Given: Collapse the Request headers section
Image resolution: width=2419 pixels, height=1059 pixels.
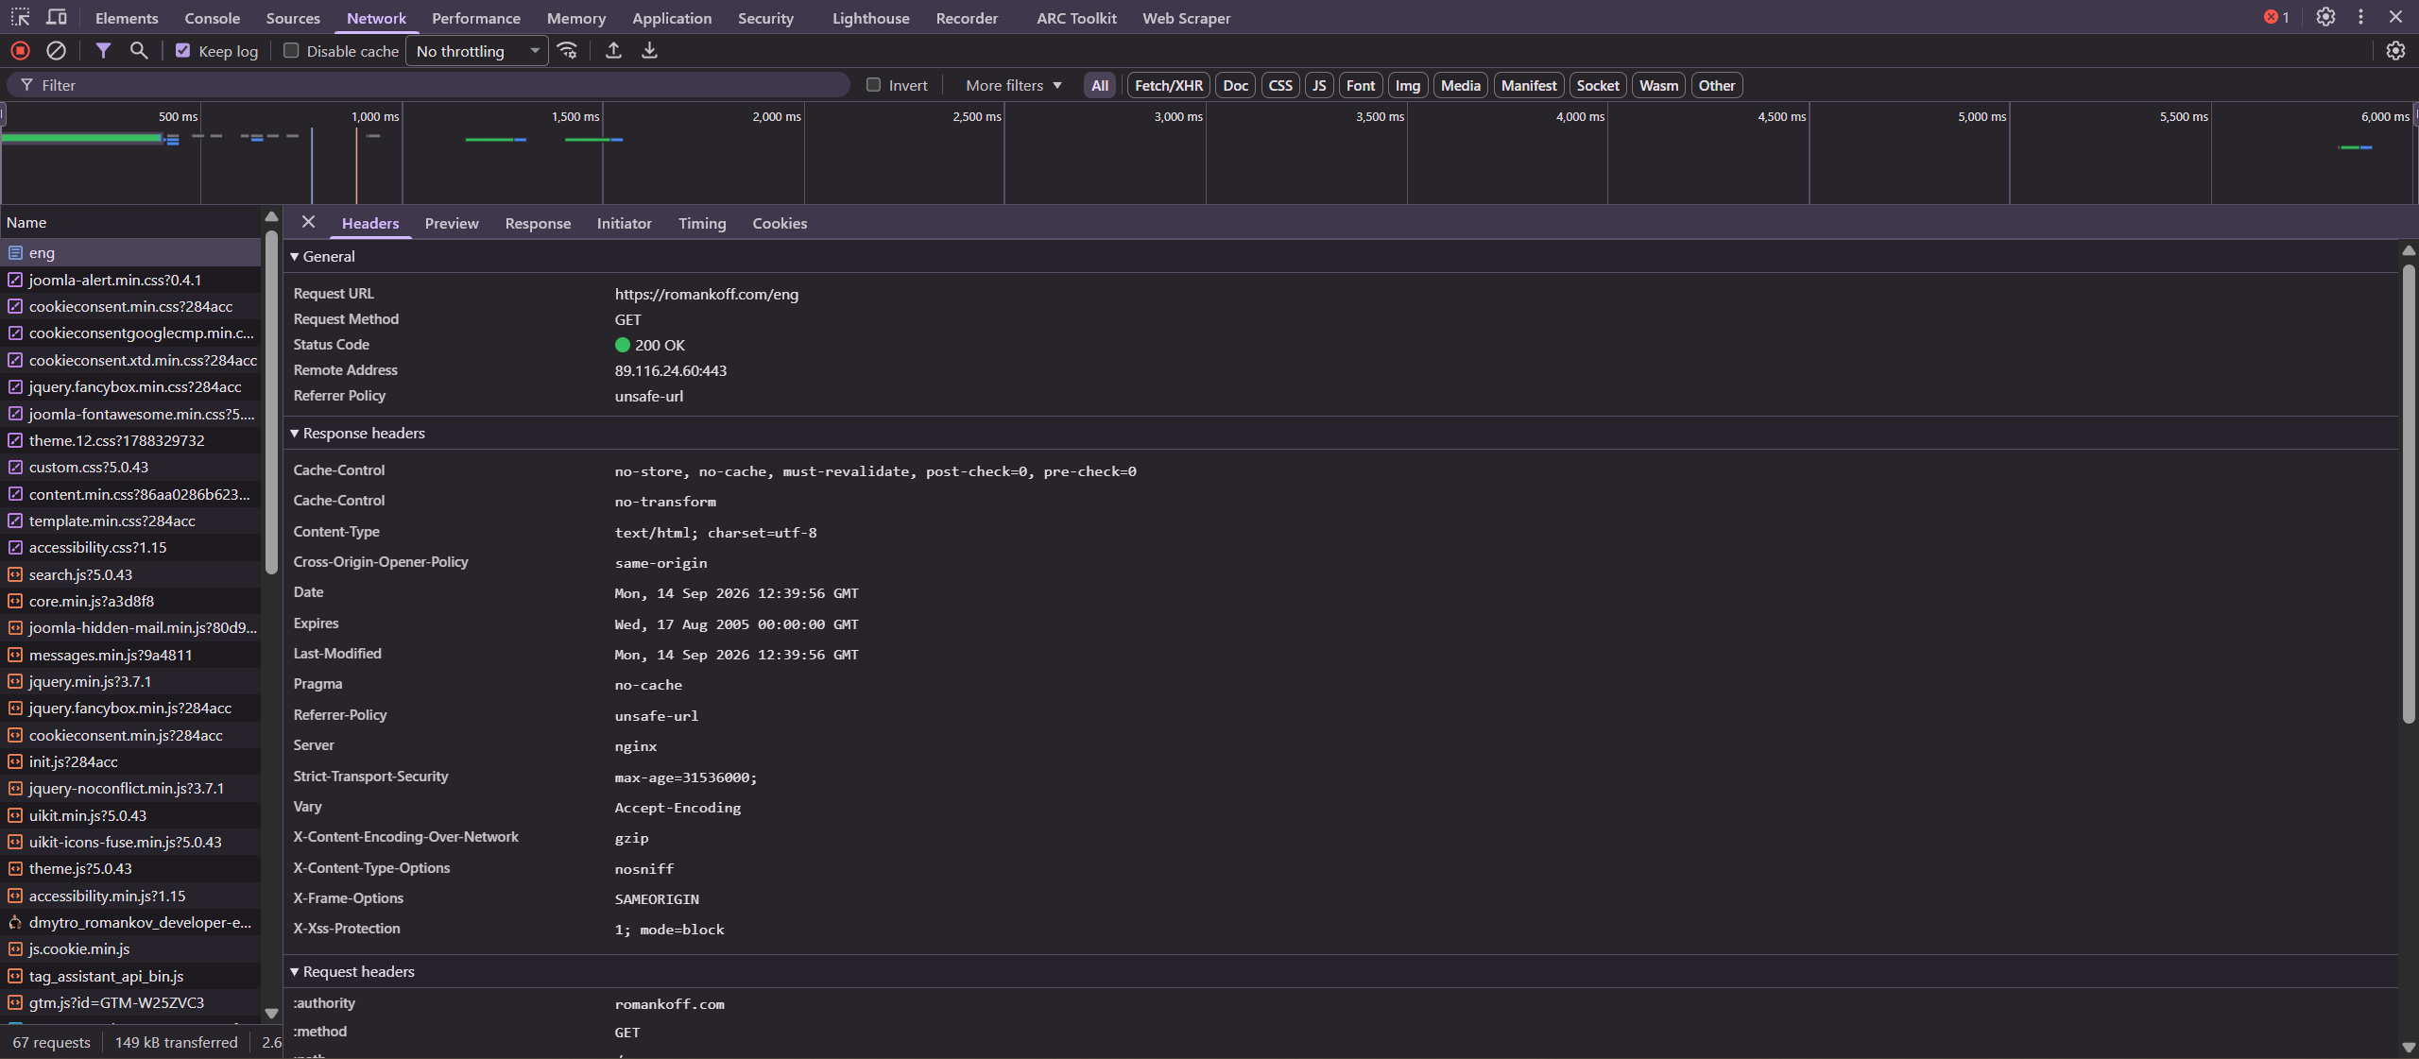Looking at the screenshot, I should tap(352, 972).
